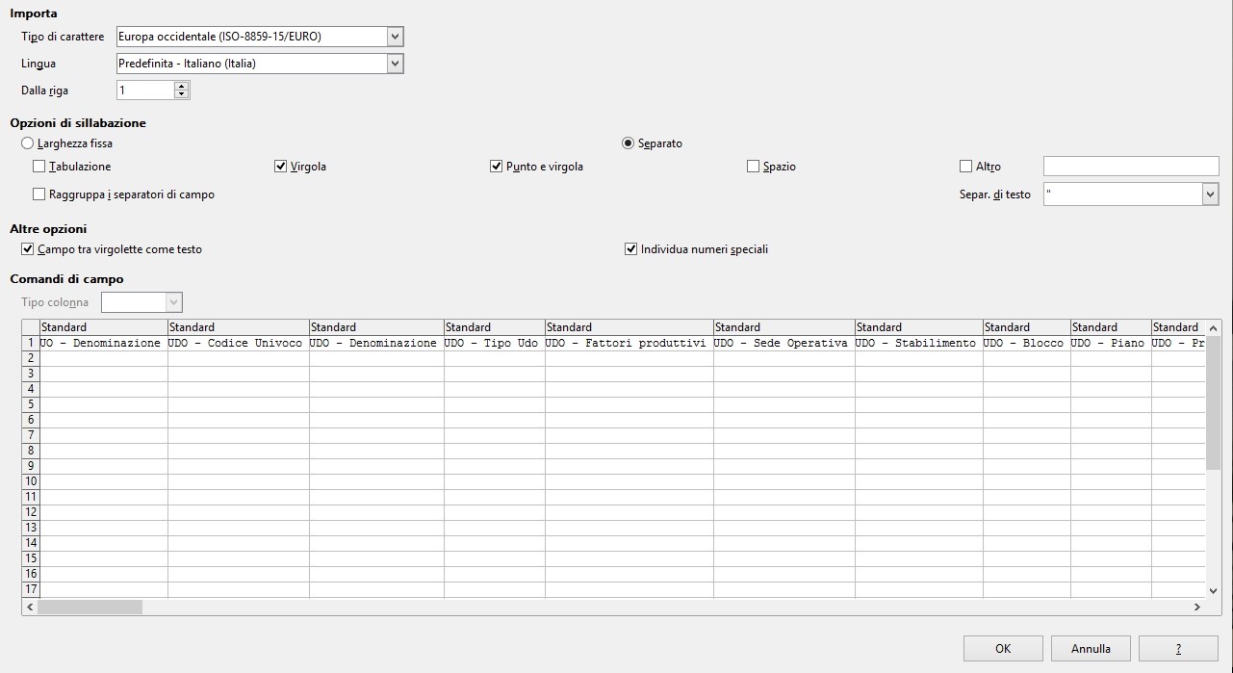The image size is (1233, 673).
Task: Open the Tipo di carattere dropdown
Action: pyautogui.click(x=395, y=37)
